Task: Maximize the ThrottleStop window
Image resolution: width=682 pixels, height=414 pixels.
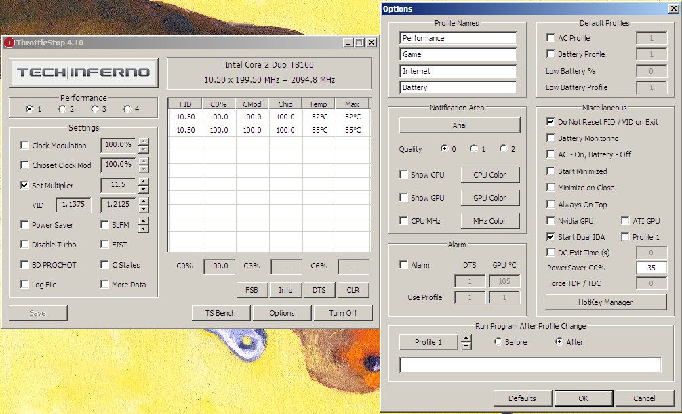Action: [x=359, y=42]
